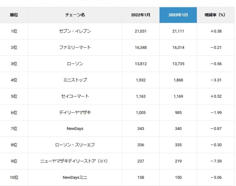Image resolution: width=236 pixels, height=186 pixels.
Task: Select the 2022年1月 column header
Action: [141, 15]
